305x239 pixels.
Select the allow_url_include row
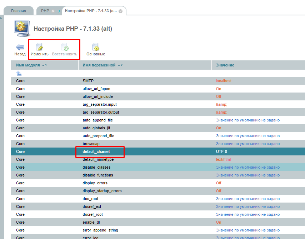click(x=158, y=96)
